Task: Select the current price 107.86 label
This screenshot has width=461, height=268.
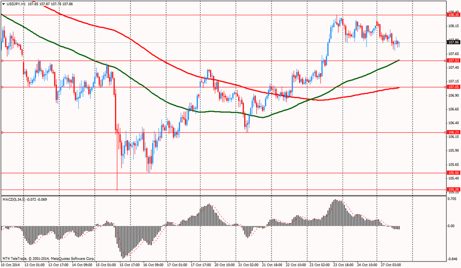Action: coord(453,42)
